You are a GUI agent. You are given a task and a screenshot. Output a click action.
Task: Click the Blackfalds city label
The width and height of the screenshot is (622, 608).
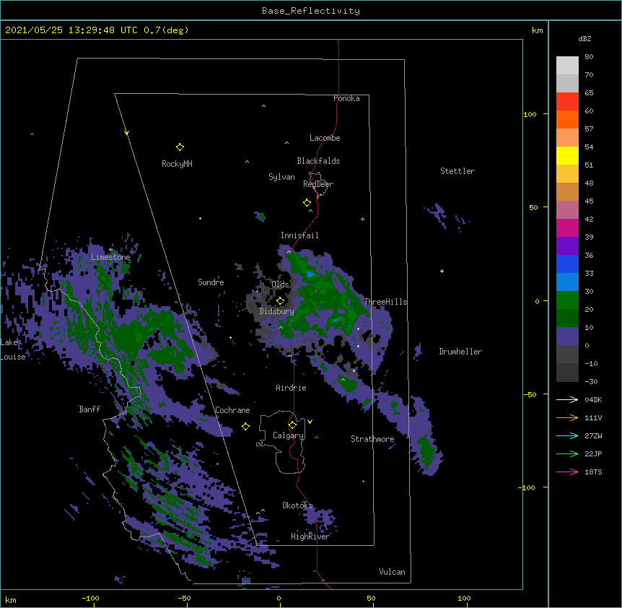click(318, 161)
